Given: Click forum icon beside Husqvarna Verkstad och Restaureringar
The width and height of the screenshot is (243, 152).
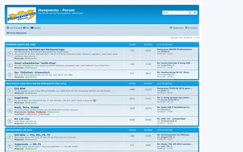Looking at the screenshot, I should point(10,54).
